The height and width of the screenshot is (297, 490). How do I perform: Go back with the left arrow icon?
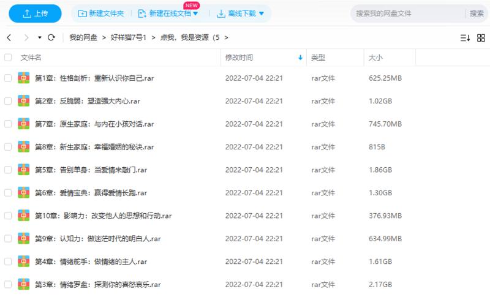9,37
